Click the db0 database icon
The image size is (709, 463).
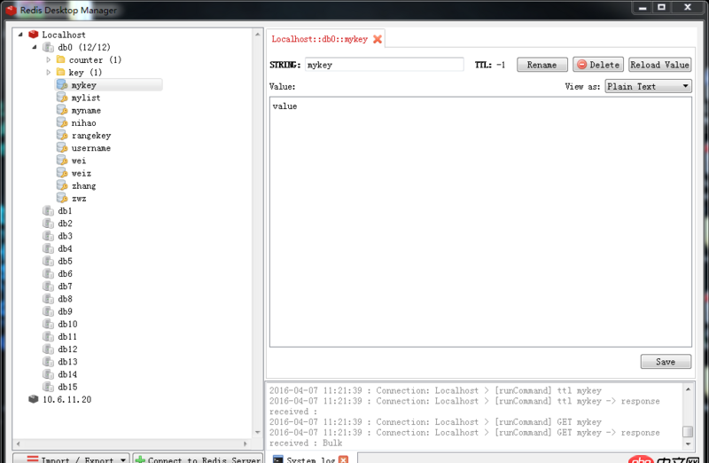point(48,47)
